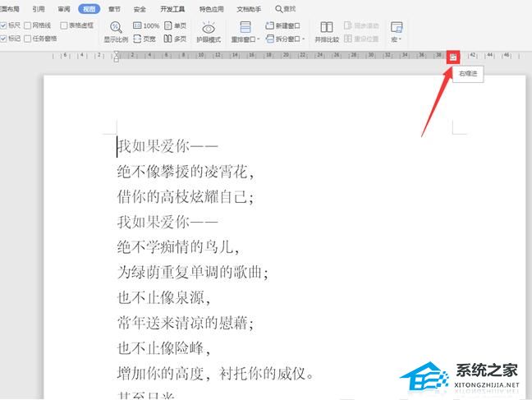The width and height of the screenshot is (532, 400).
Task: Turn on 护眼模式 eye protection mode
Action: coord(209,32)
